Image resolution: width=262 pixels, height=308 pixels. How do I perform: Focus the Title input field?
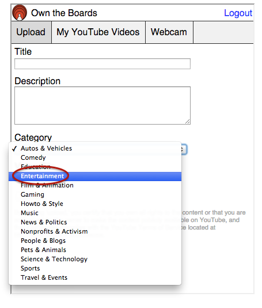click(102, 63)
